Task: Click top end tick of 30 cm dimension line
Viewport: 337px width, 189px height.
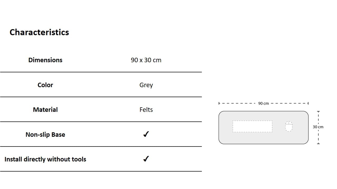Action: [318, 112]
